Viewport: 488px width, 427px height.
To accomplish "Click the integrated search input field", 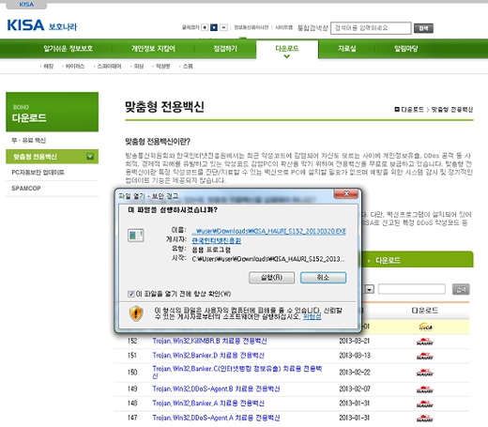I will point(371,28).
